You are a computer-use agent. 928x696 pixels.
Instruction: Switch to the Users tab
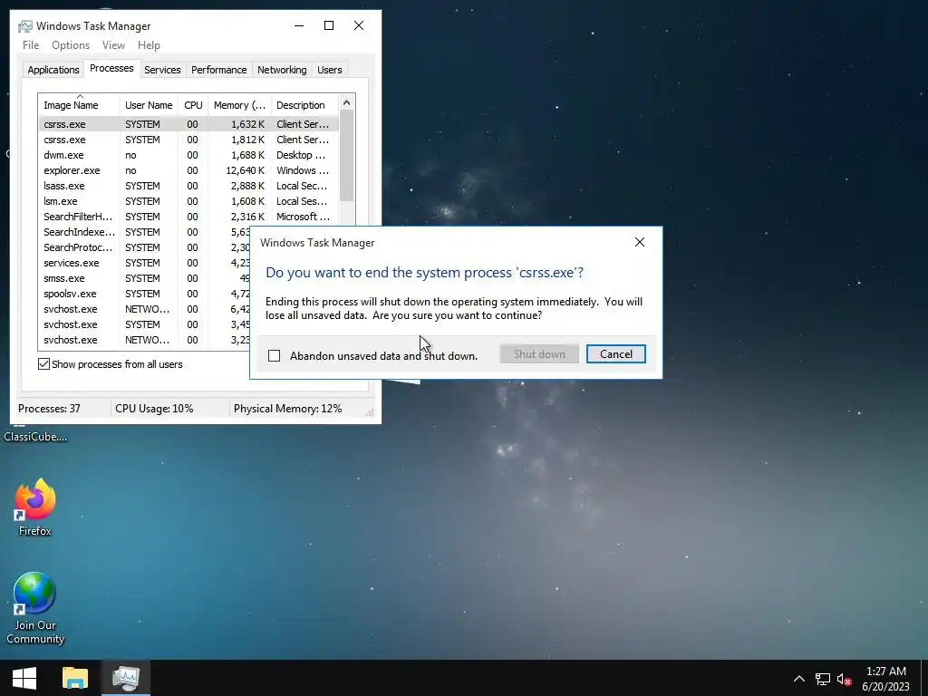click(329, 70)
